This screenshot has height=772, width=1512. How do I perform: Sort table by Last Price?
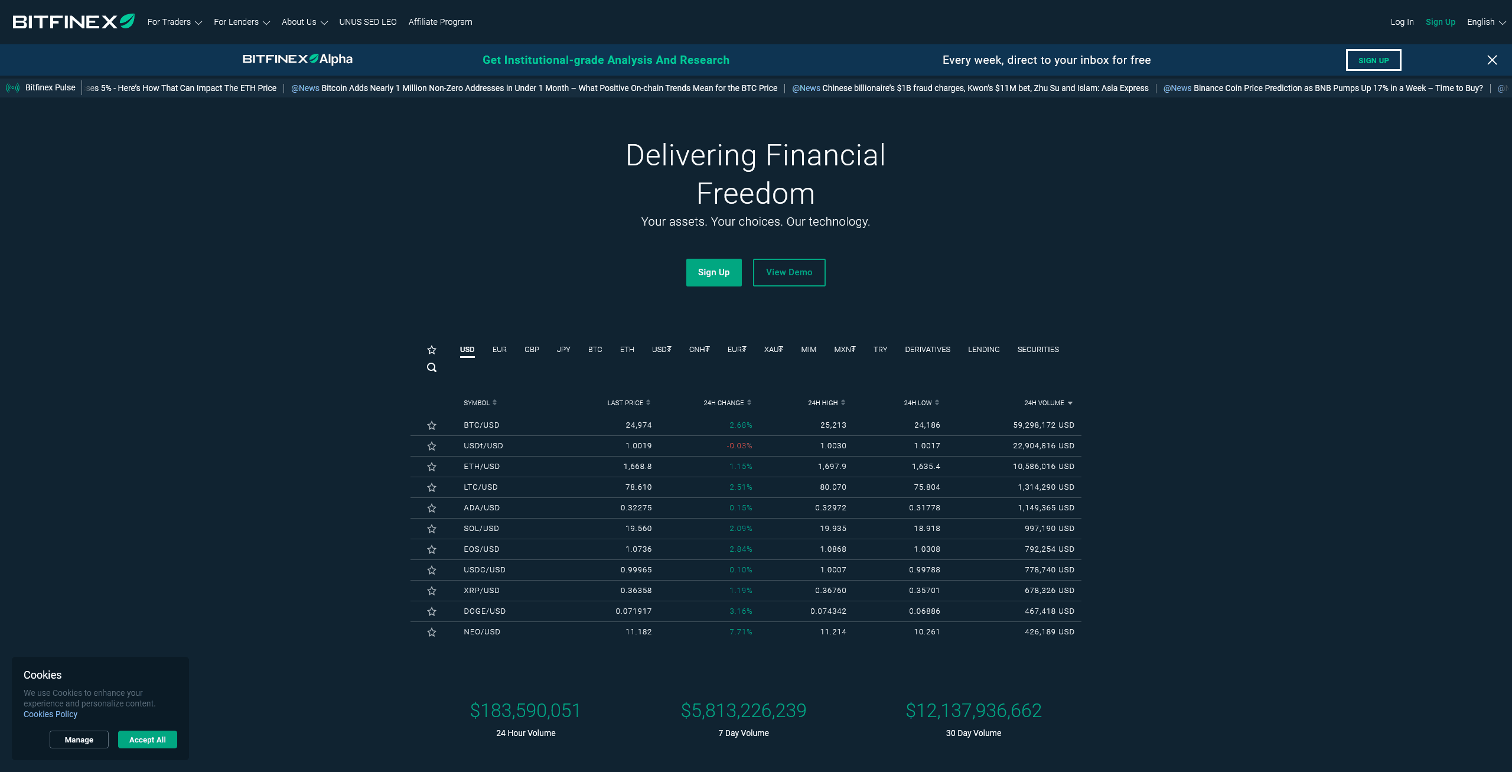[x=628, y=403]
